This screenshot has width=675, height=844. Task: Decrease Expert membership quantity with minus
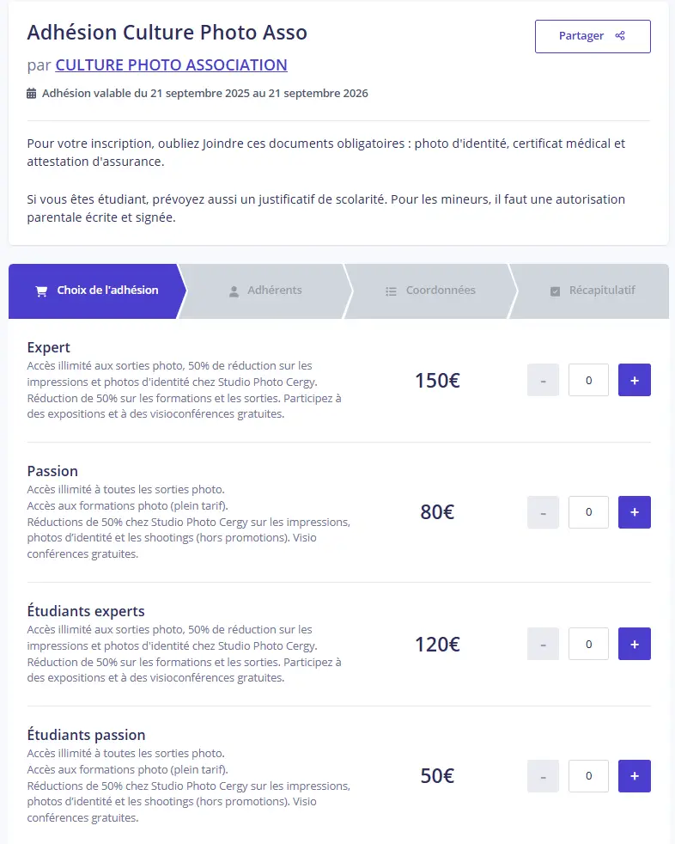pos(543,380)
